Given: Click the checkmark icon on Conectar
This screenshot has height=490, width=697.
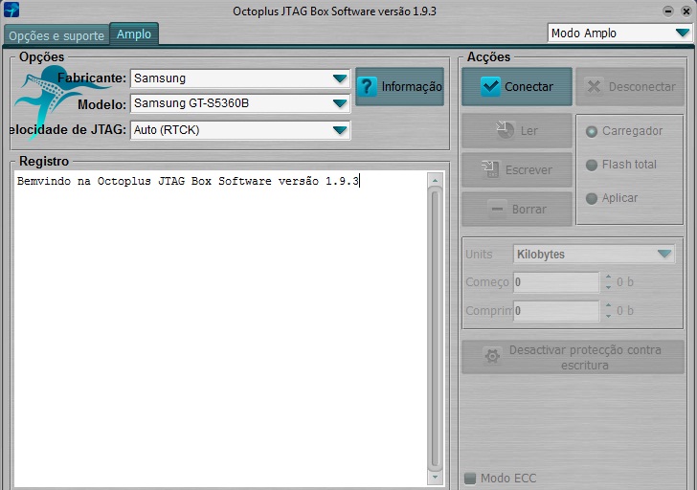Looking at the screenshot, I should [x=490, y=87].
